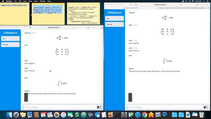Open the File menu
Screen dimensions: 211x119
pos(15,1)
